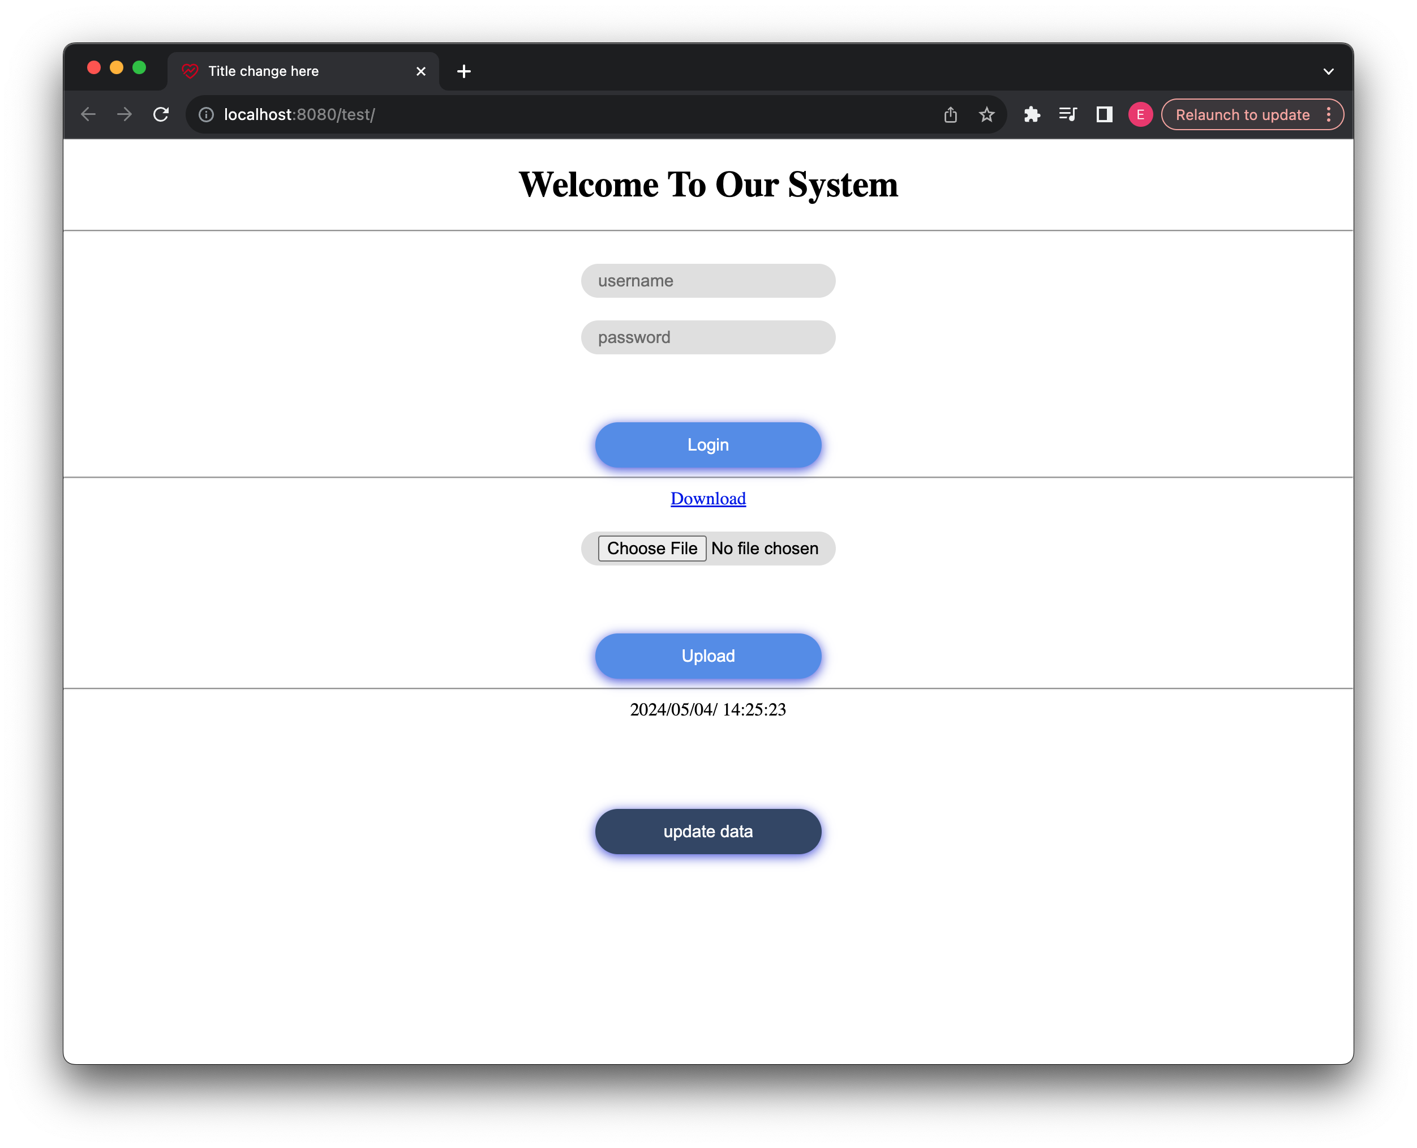Focus the username input field
This screenshot has width=1417, height=1148.
[708, 281]
